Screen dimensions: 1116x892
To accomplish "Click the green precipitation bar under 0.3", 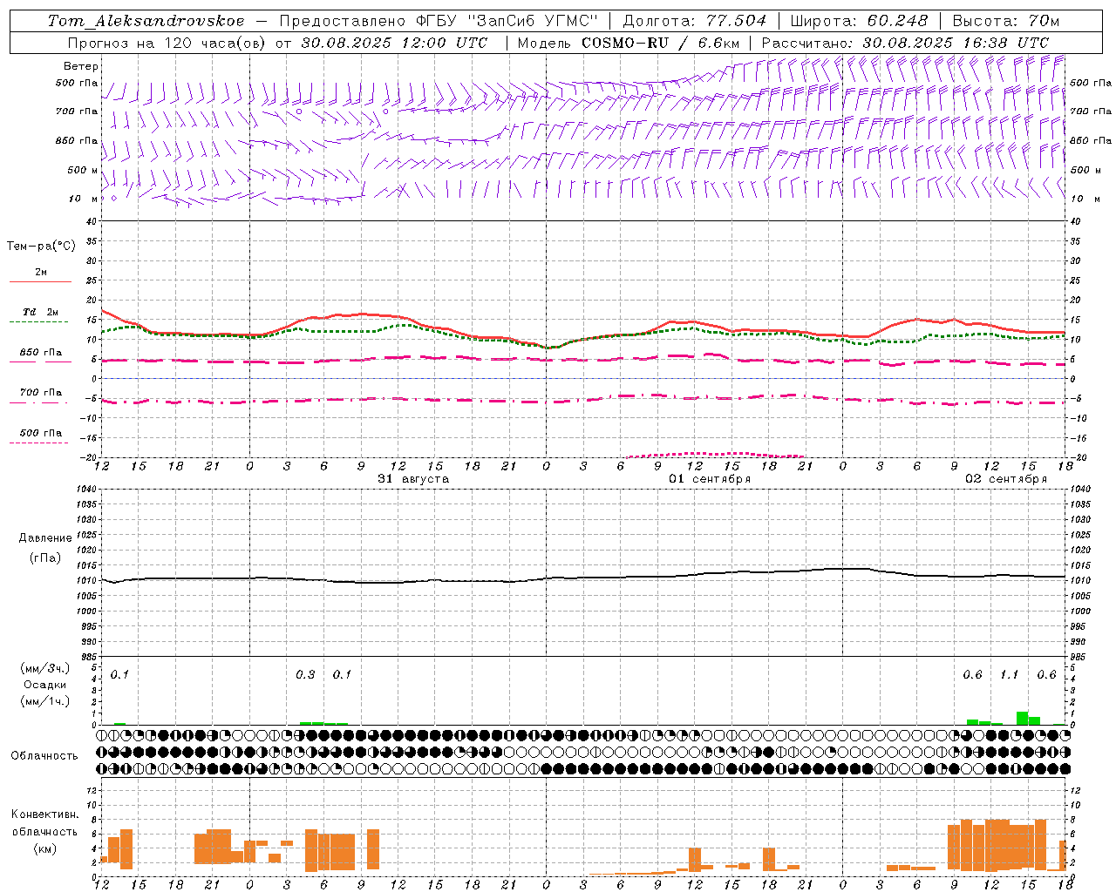I will (306, 723).
